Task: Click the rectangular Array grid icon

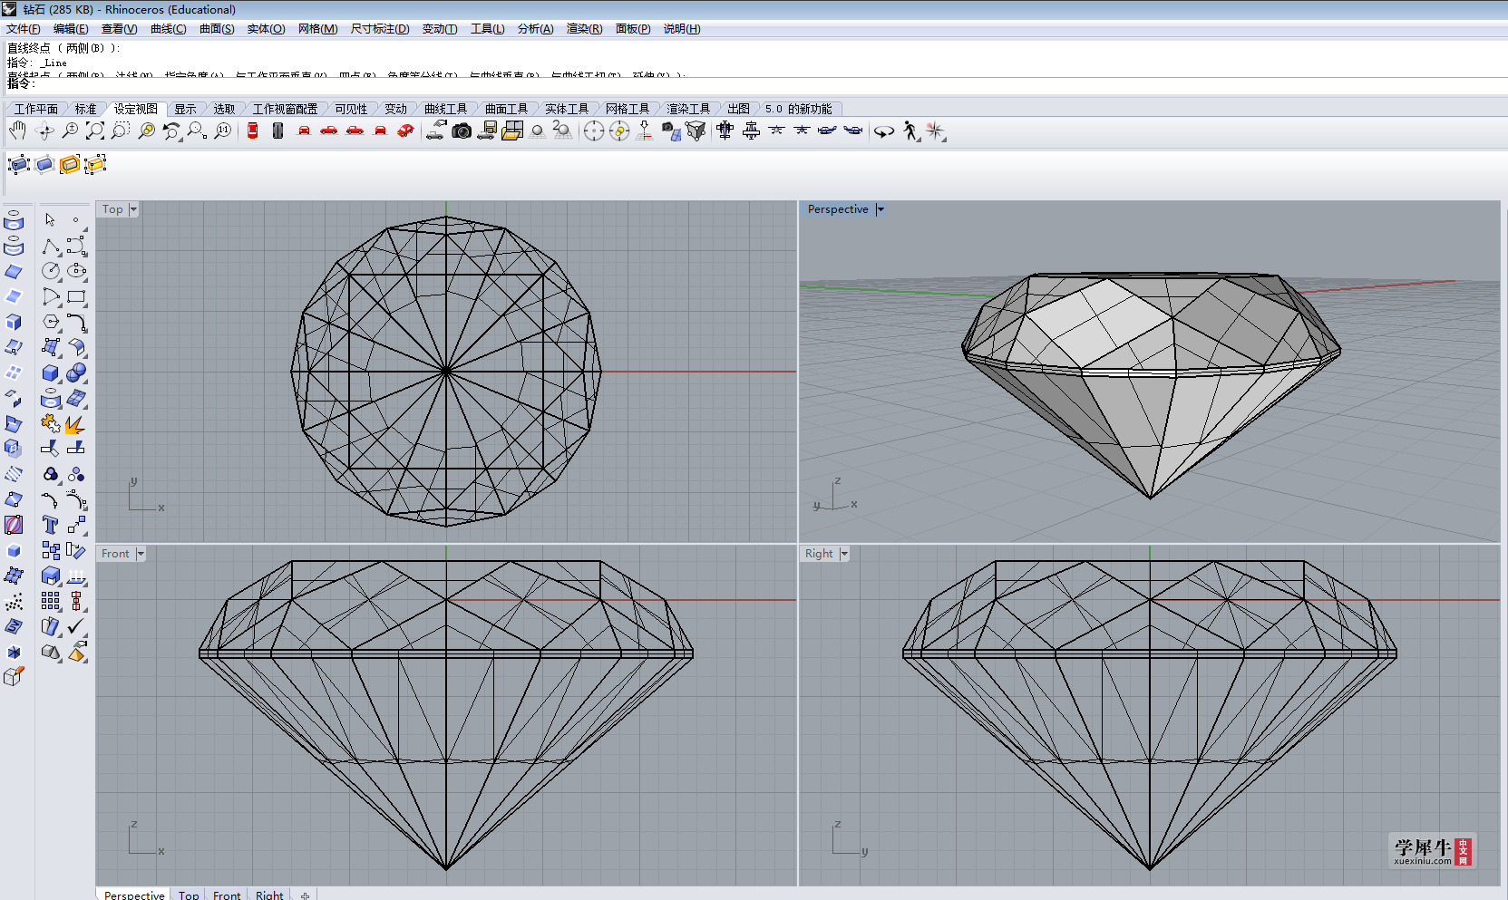Action: coord(51,601)
